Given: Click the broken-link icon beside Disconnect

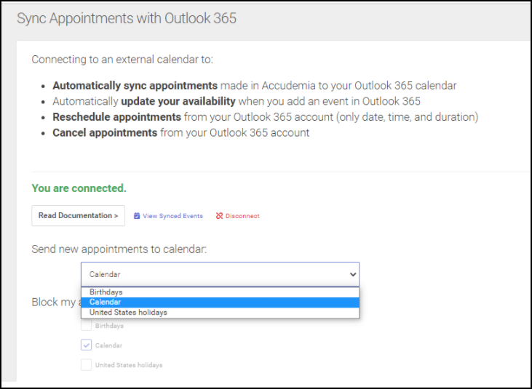Looking at the screenshot, I should coord(219,216).
